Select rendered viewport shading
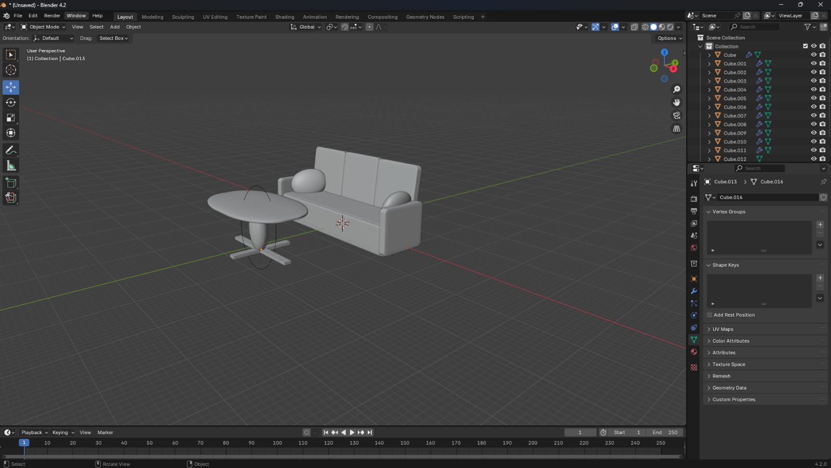This screenshot has height=468, width=831. [x=671, y=27]
